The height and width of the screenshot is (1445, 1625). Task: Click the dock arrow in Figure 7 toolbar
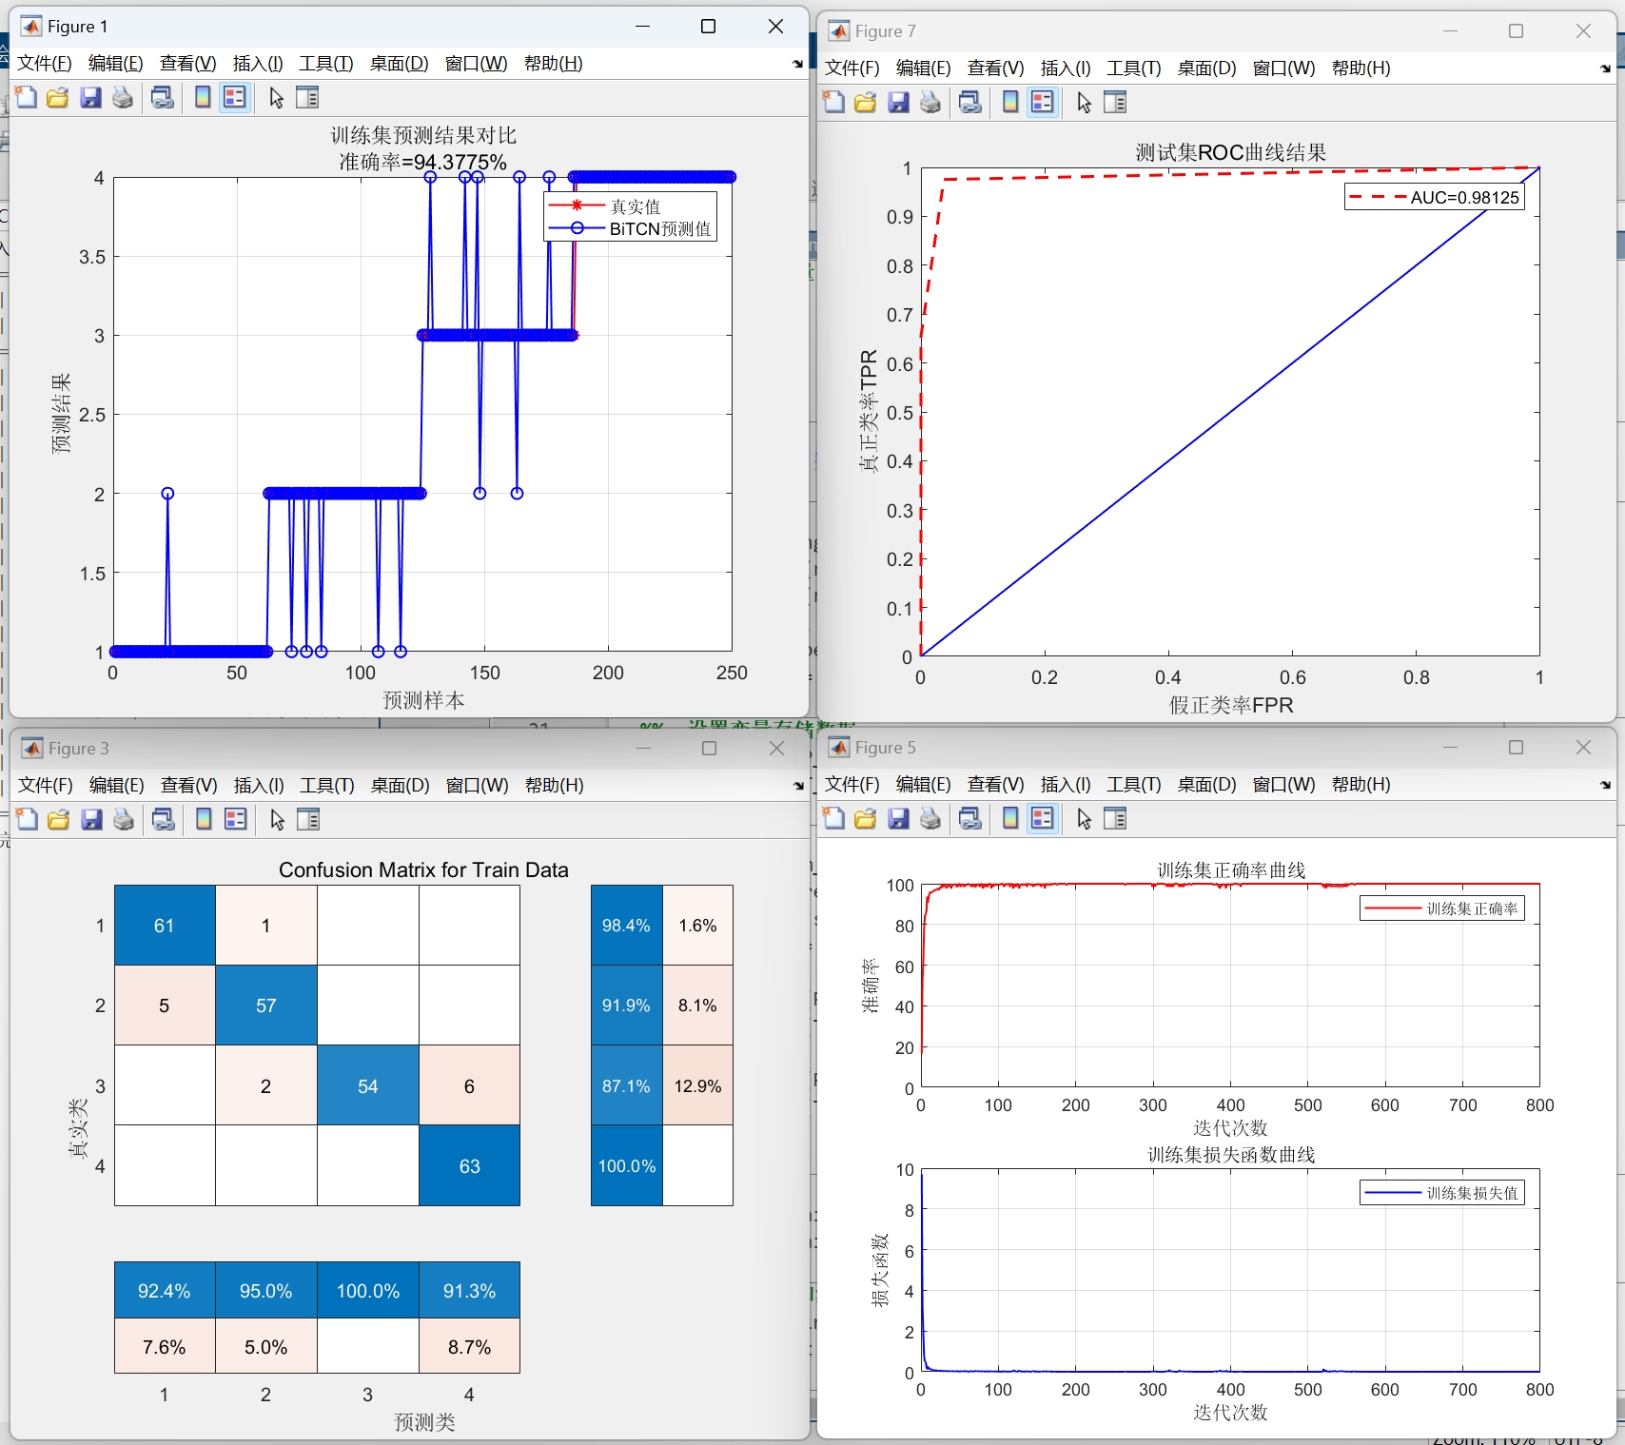tap(1605, 68)
